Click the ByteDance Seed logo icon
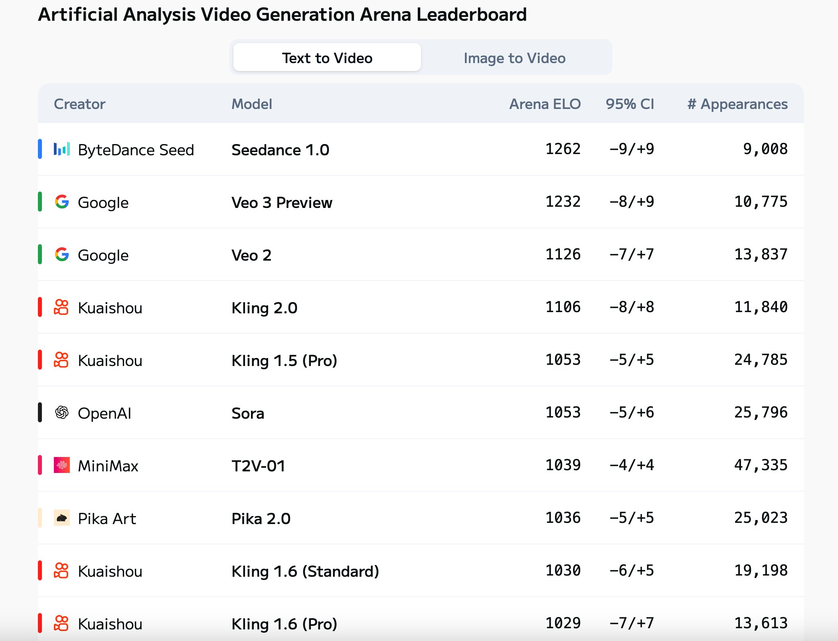This screenshot has height=641, width=838. [62, 149]
